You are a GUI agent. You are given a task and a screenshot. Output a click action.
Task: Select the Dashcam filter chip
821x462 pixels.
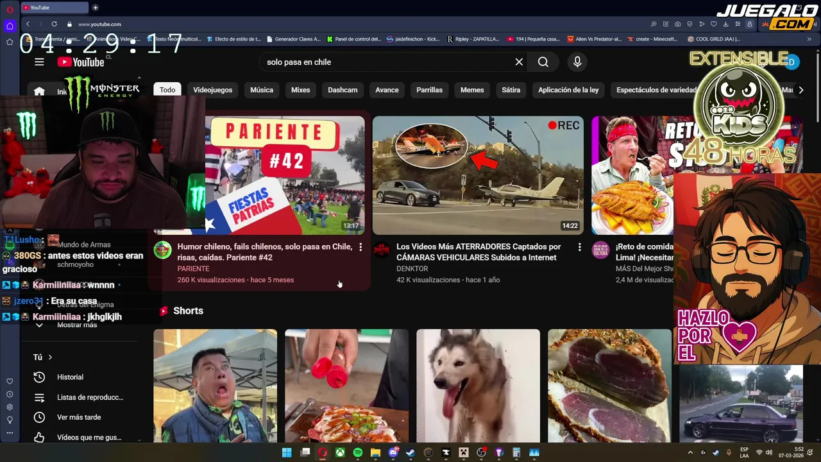[x=343, y=90]
